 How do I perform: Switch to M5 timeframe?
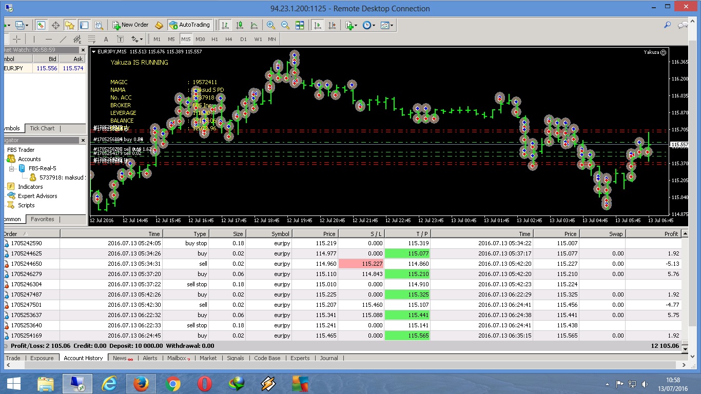171,39
